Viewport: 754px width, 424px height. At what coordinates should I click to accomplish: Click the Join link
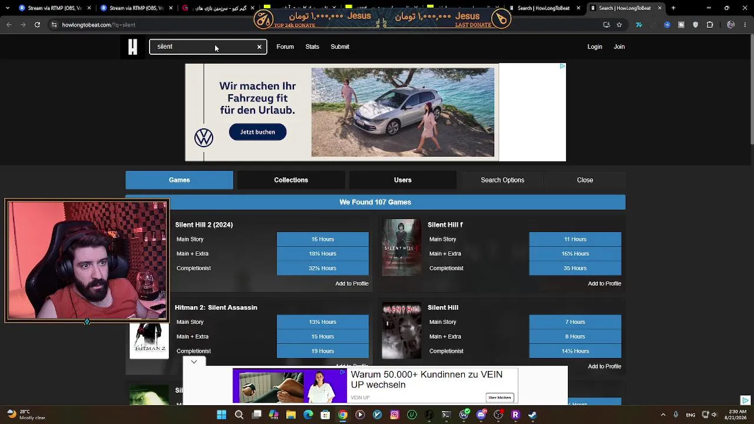pos(619,47)
